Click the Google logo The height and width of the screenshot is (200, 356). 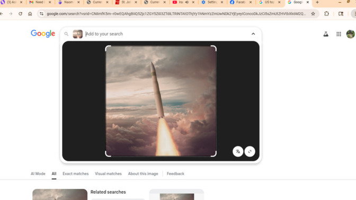pos(43,33)
